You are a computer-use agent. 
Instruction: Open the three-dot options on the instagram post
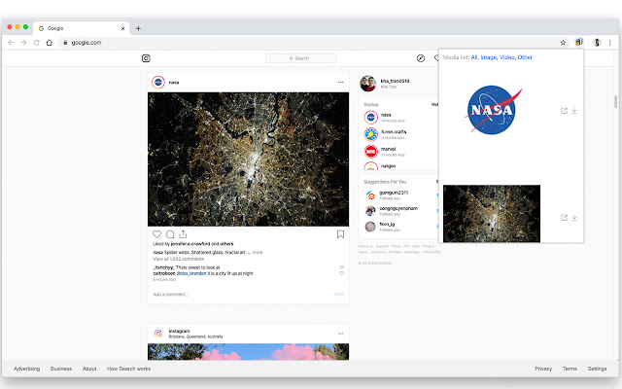point(341,334)
